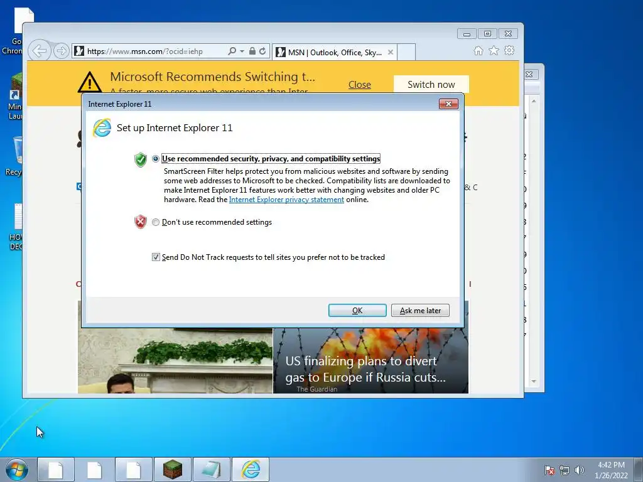The width and height of the screenshot is (643, 482).
Task: Toggle Send Do Not Track requests checkbox
Action: [x=156, y=257]
